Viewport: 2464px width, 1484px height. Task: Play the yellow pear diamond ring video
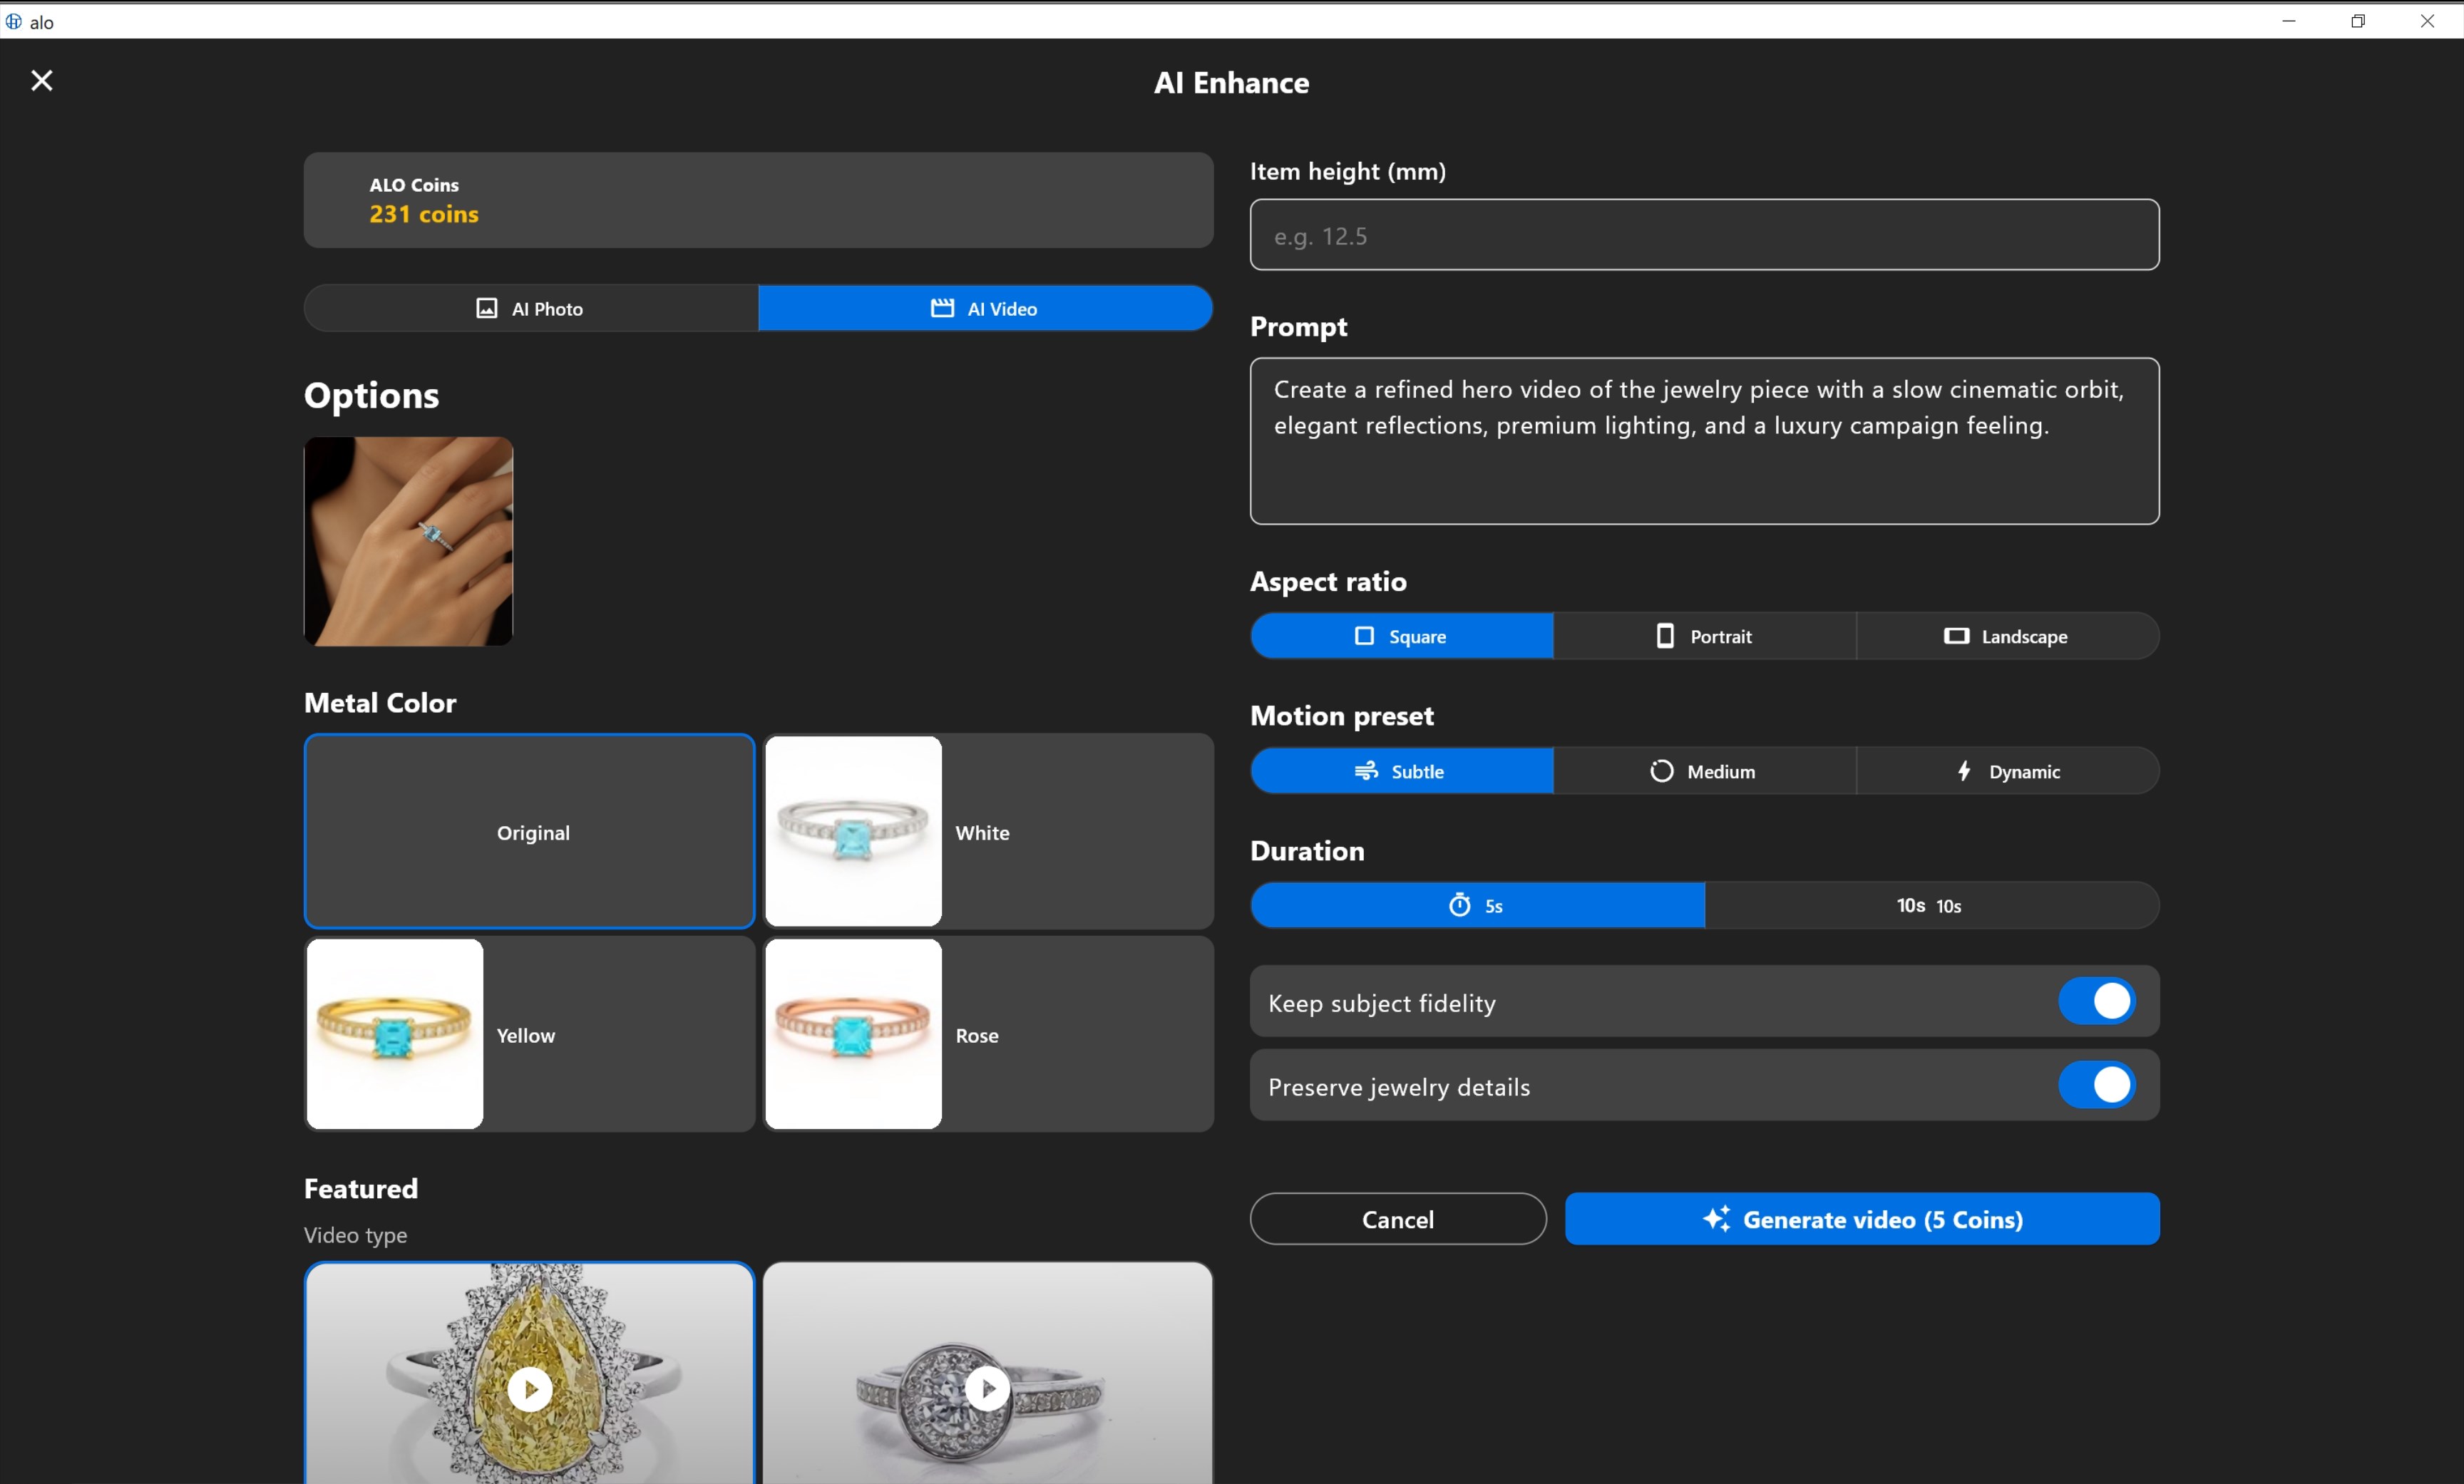point(530,1389)
